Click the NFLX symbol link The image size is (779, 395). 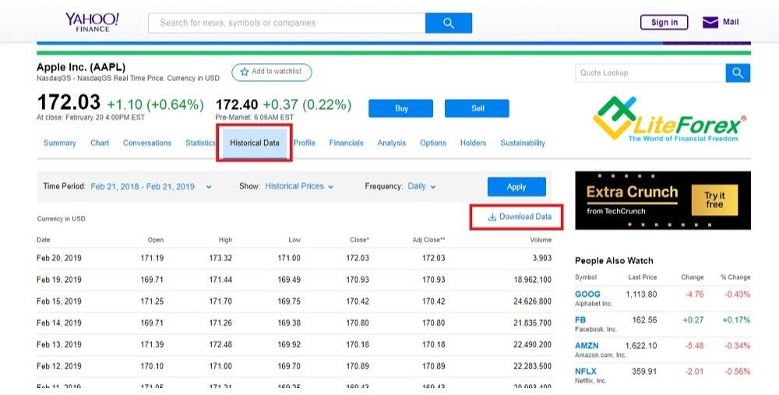(586, 372)
